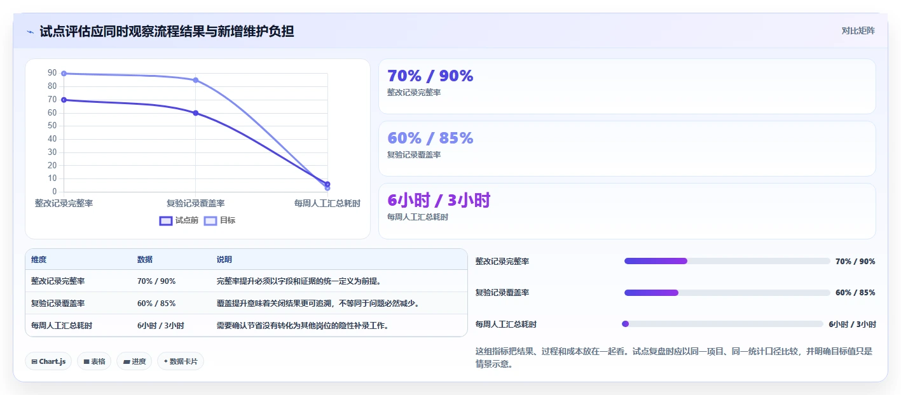Click the 进度 tag chip

[134, 361]
